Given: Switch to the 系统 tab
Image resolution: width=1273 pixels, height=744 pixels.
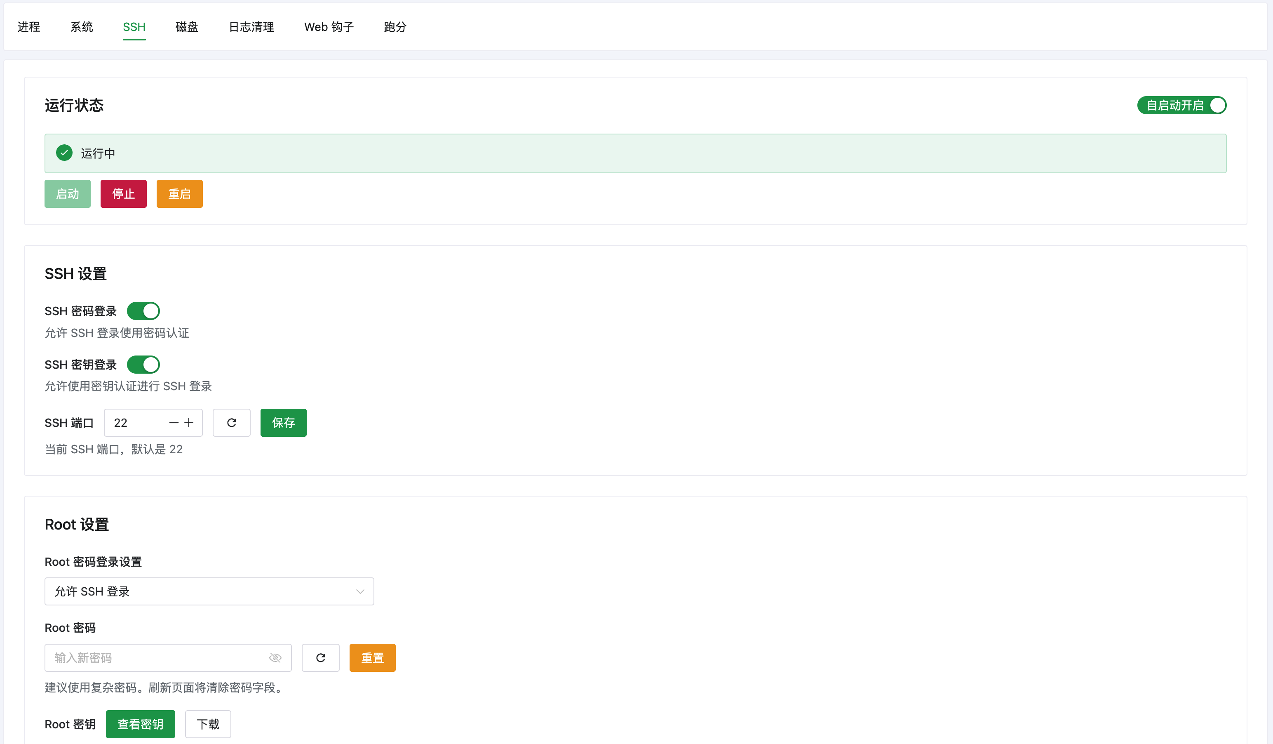Looking at the screenshot, I should (x=81, y=27).
